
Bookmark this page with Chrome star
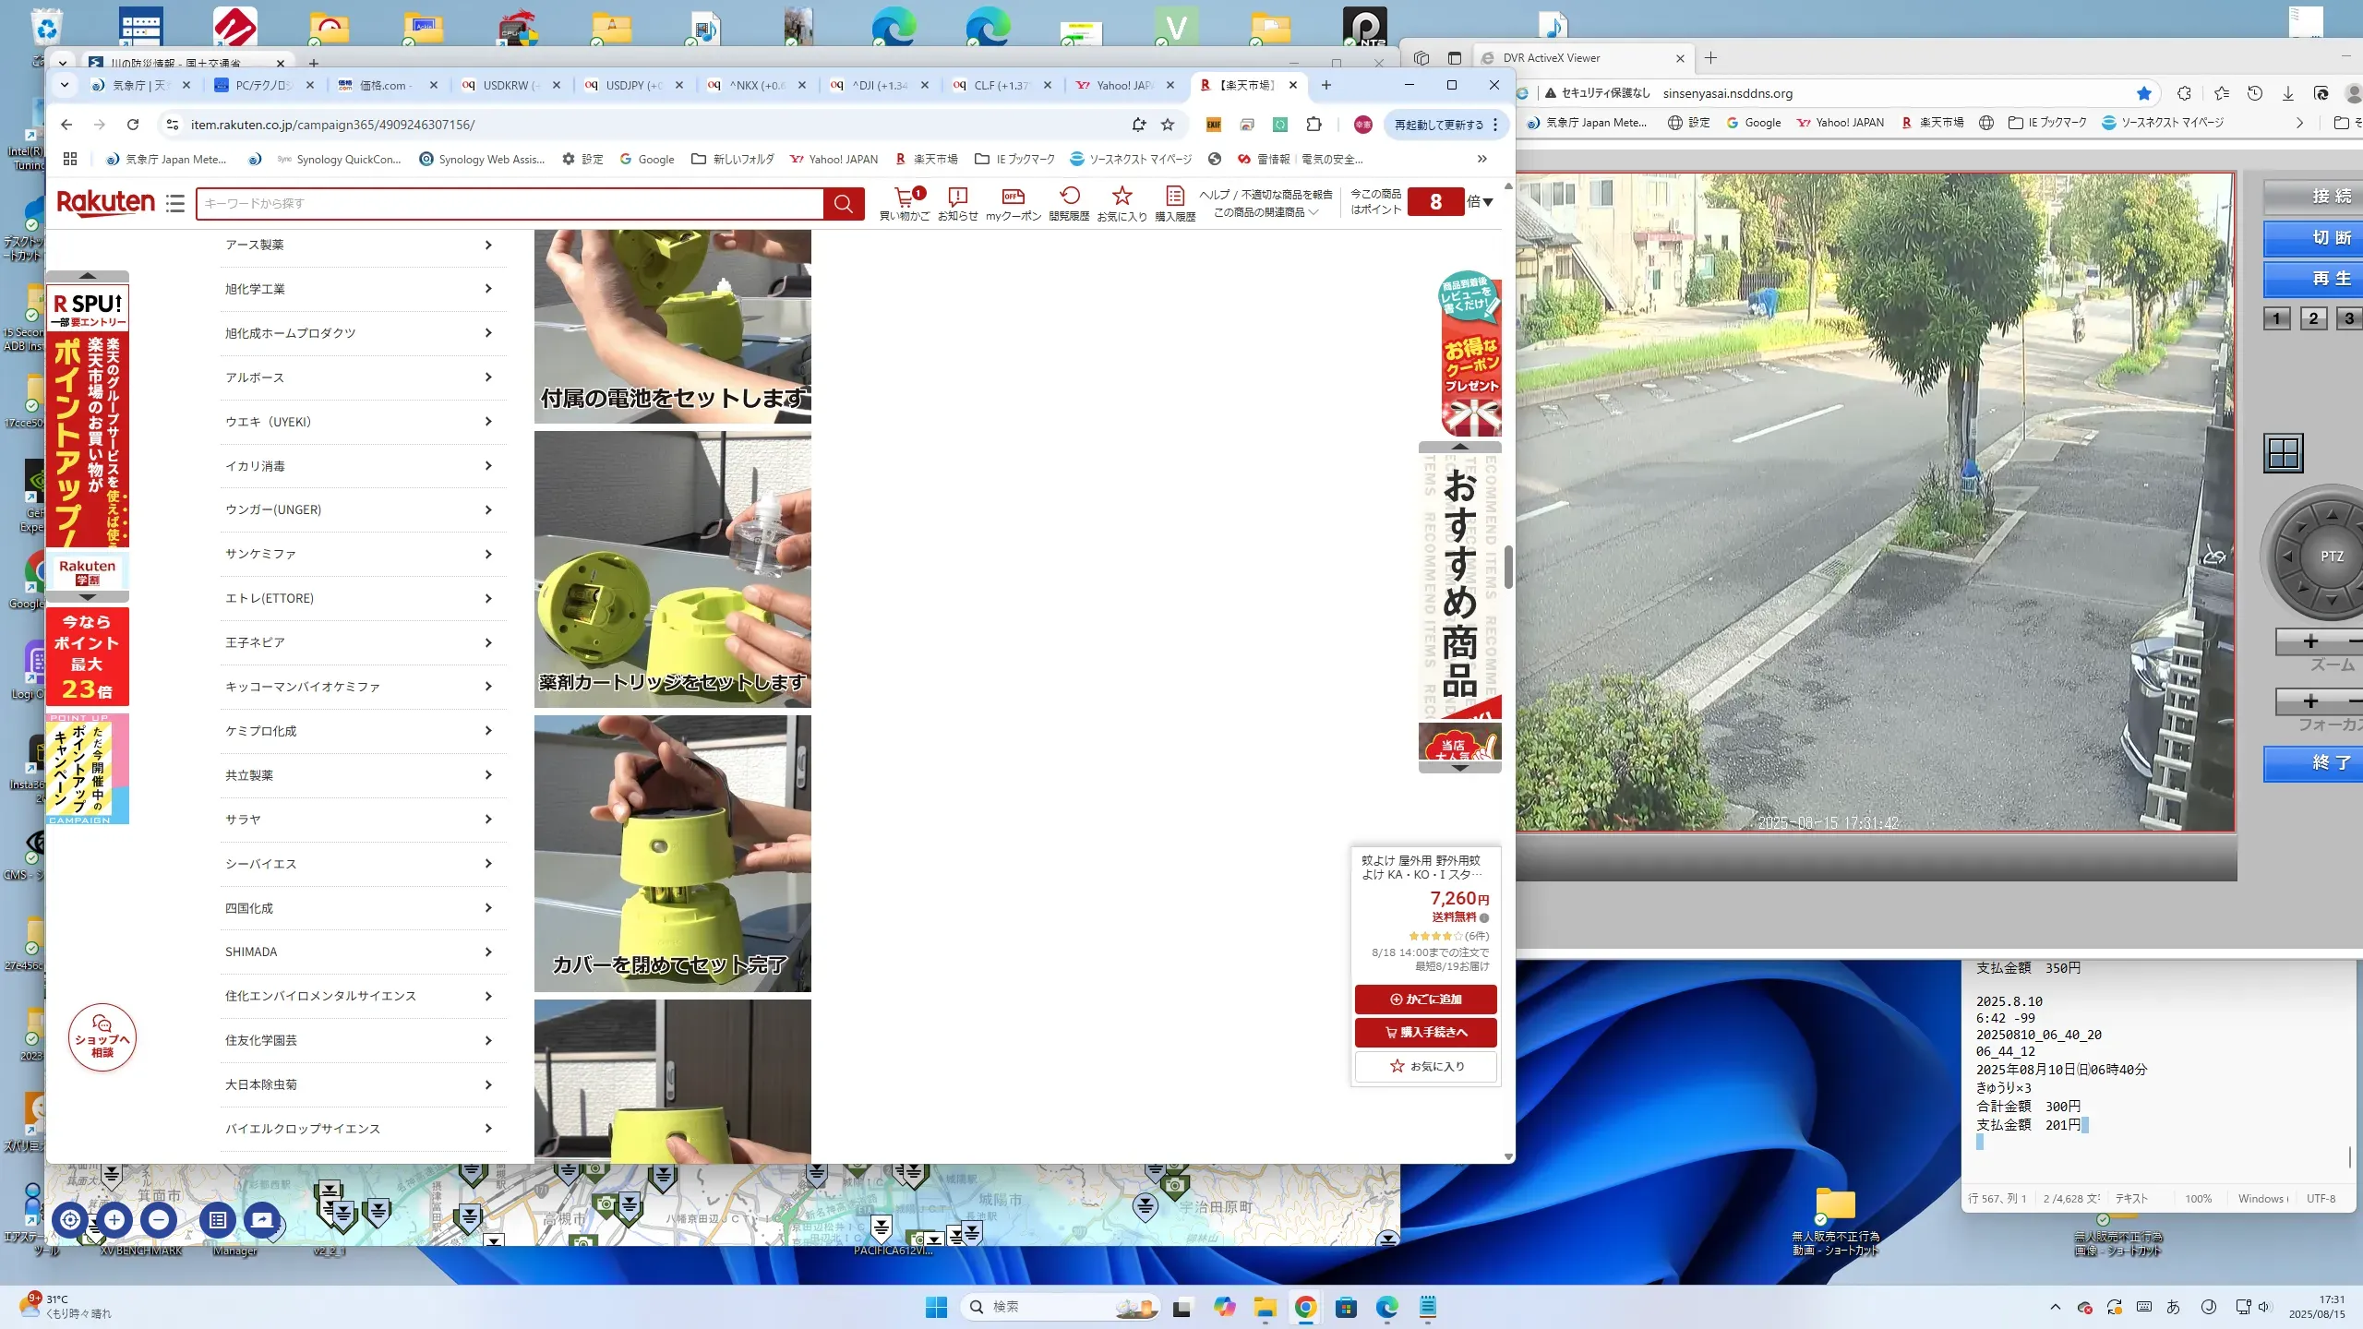[1168, 125]
